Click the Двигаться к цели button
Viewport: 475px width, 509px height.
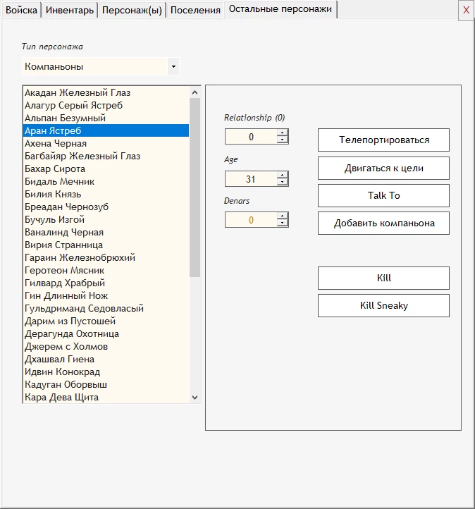pos(383,168)
